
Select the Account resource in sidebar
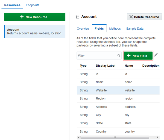(x=35, y=31)
